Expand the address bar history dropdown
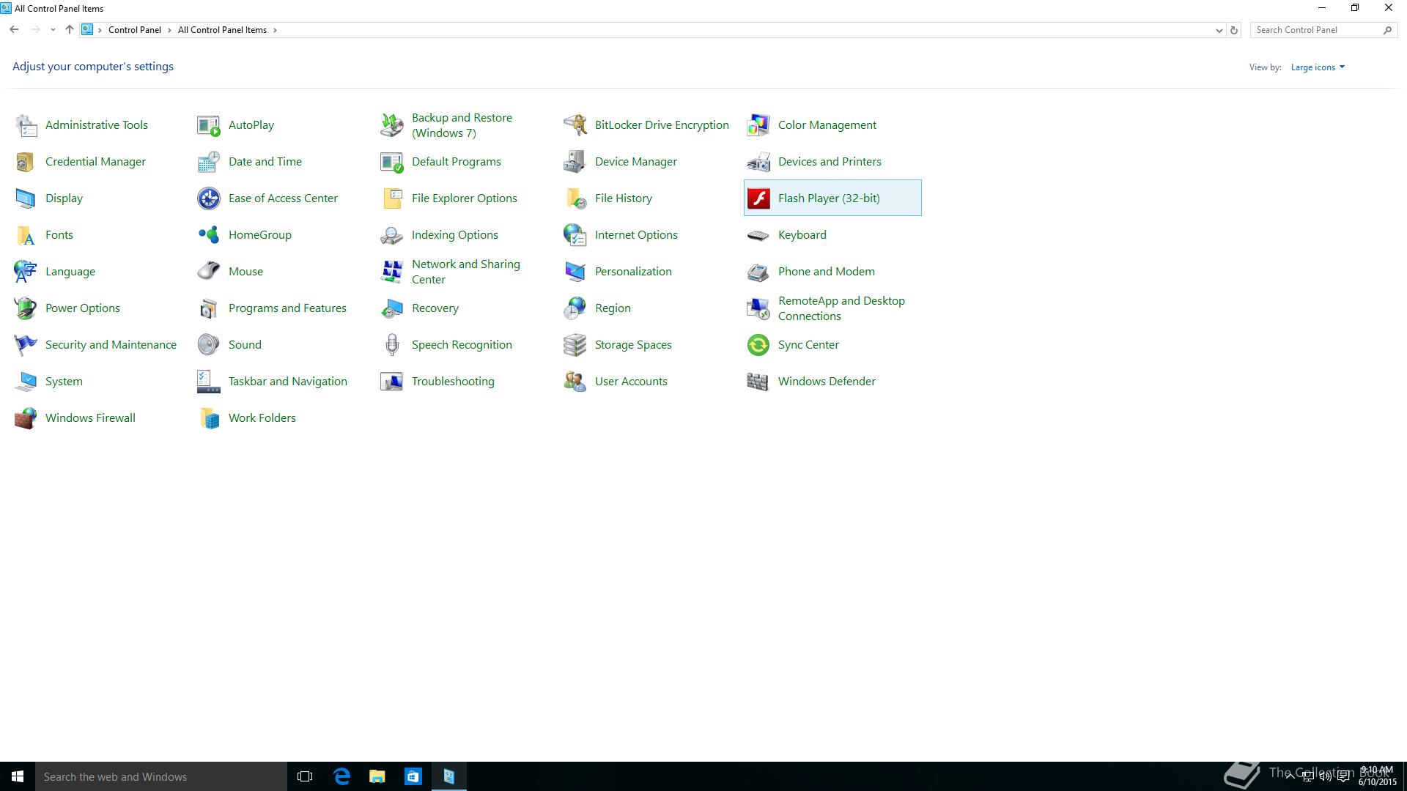 (1219, 30)
